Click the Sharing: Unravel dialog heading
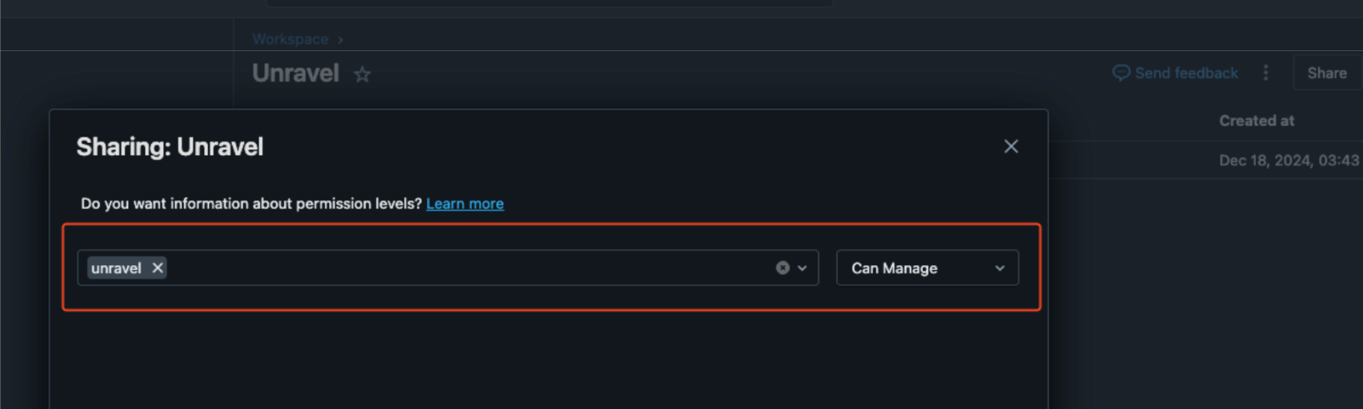Image resolution: width=1363 pixels, height=409 pixels. click(x=170, y=147)
